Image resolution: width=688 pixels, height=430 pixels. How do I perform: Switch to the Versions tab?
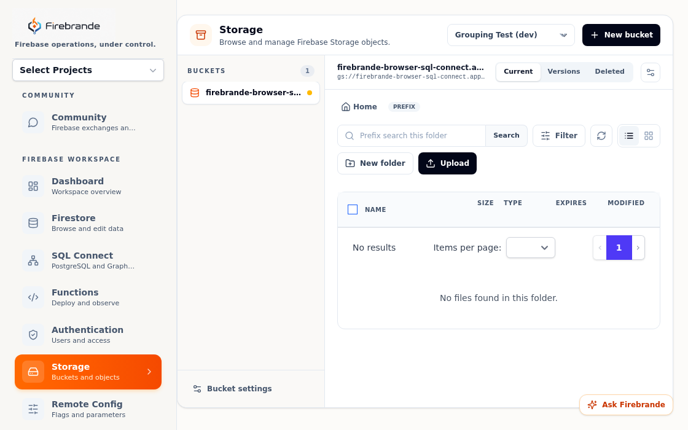[x=563, y=71]
